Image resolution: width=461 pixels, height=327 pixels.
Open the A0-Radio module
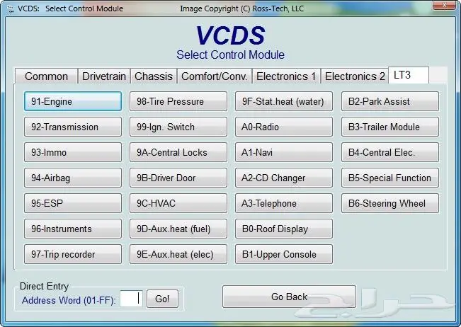click(x=284, y=127)
